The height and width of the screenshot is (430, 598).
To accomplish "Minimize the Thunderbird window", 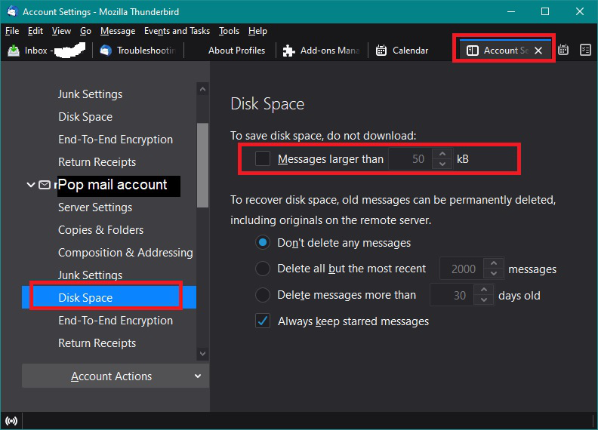I will (x=511, y=11).
